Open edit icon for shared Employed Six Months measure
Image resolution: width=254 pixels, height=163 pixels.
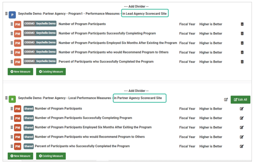pos(242,128)
